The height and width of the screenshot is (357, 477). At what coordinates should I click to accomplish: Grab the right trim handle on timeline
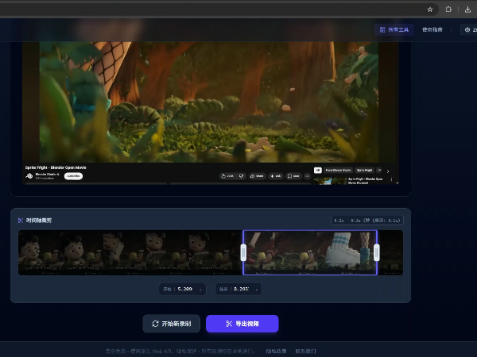[x=377, y=252]
